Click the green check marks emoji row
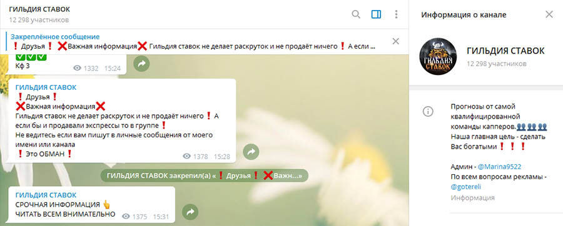This screenshot has width=563, height=226. [x=31, y=57]
